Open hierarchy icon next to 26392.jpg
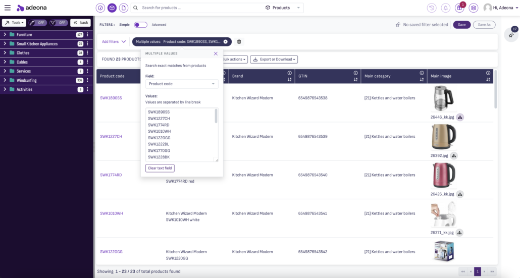 [x=454, y=156]
